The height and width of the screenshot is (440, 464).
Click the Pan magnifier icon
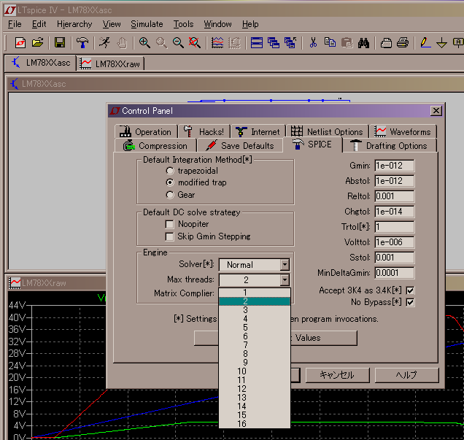click(161, 43)
